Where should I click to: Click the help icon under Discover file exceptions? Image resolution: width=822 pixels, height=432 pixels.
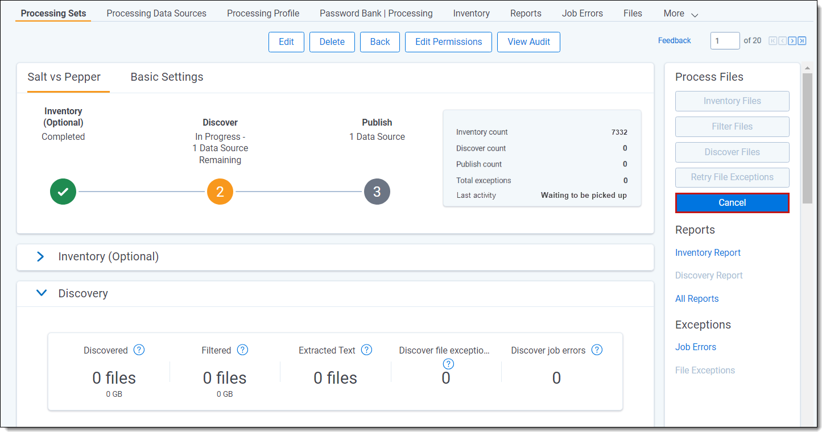point(448,364)
